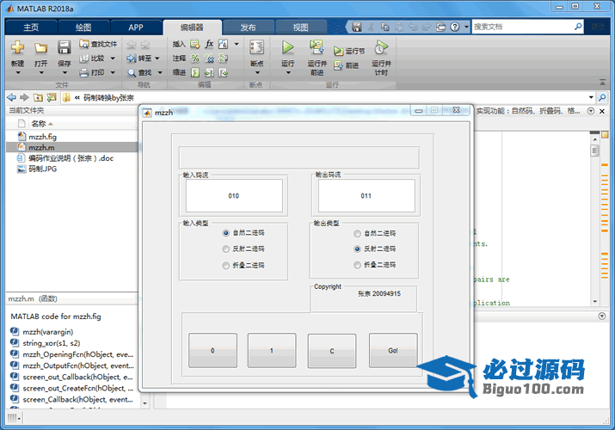The width and height of the screenshot is (615, 430).
Task: Click the C clear button in mzzh
Action: pyautogui.click(x=332, y=351)
